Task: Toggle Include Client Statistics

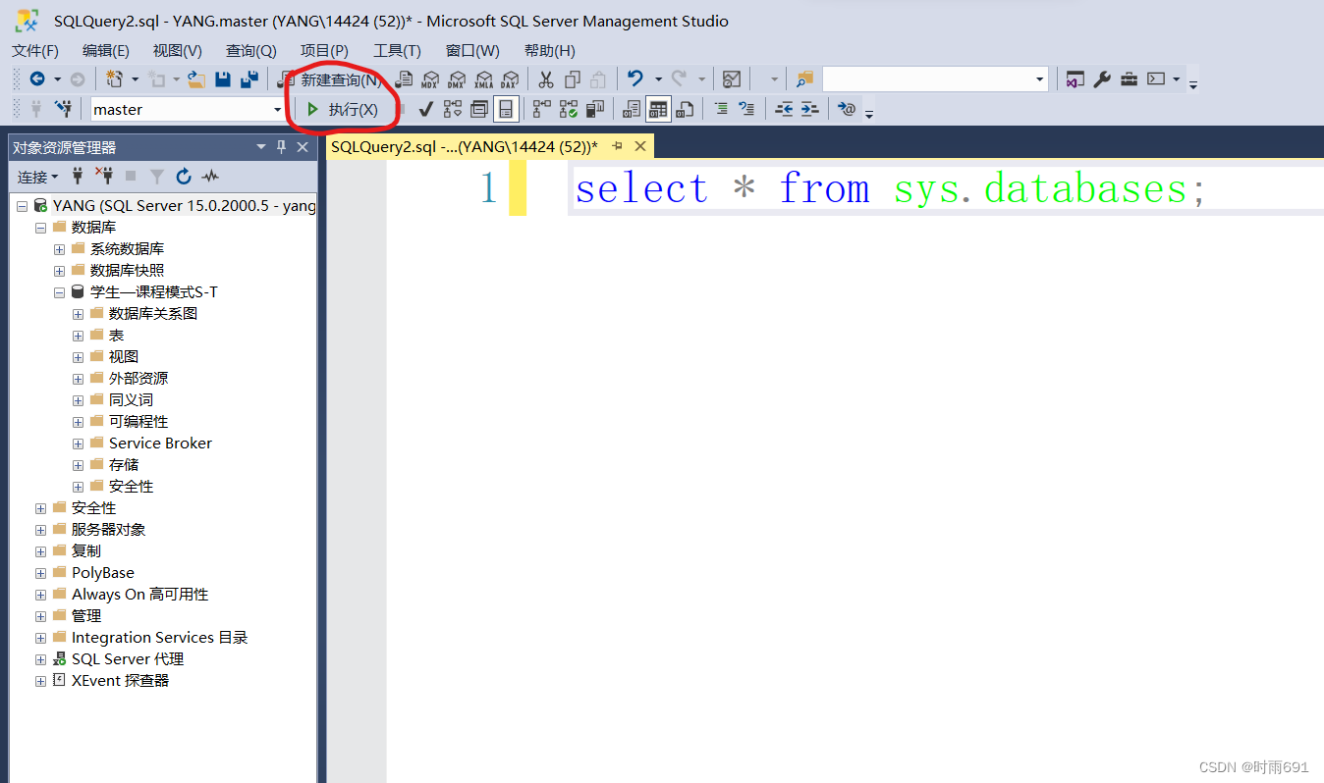Action: [x=594, y=109]
